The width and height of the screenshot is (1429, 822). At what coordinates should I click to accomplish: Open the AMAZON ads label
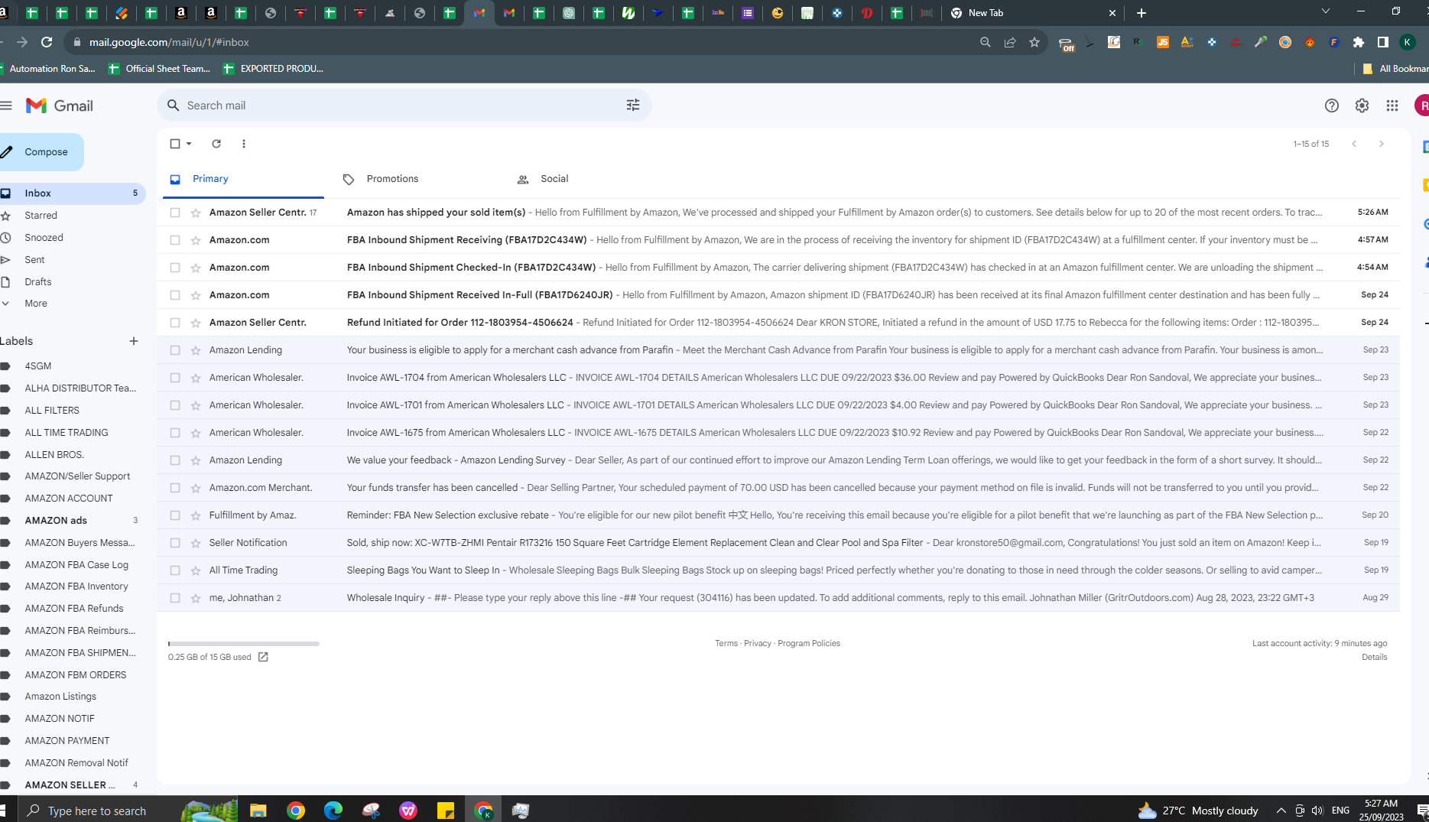[x=56, y=521]
